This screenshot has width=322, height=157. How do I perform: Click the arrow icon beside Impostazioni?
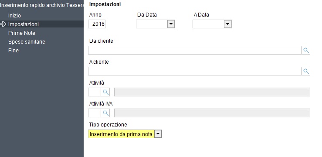click(3, 24)
